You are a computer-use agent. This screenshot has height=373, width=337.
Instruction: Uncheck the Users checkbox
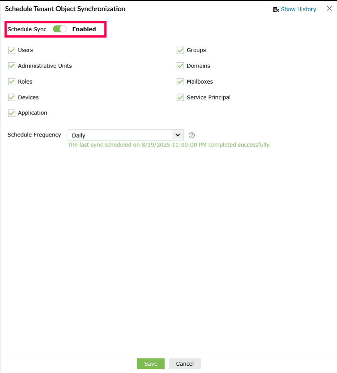(12, 50)
